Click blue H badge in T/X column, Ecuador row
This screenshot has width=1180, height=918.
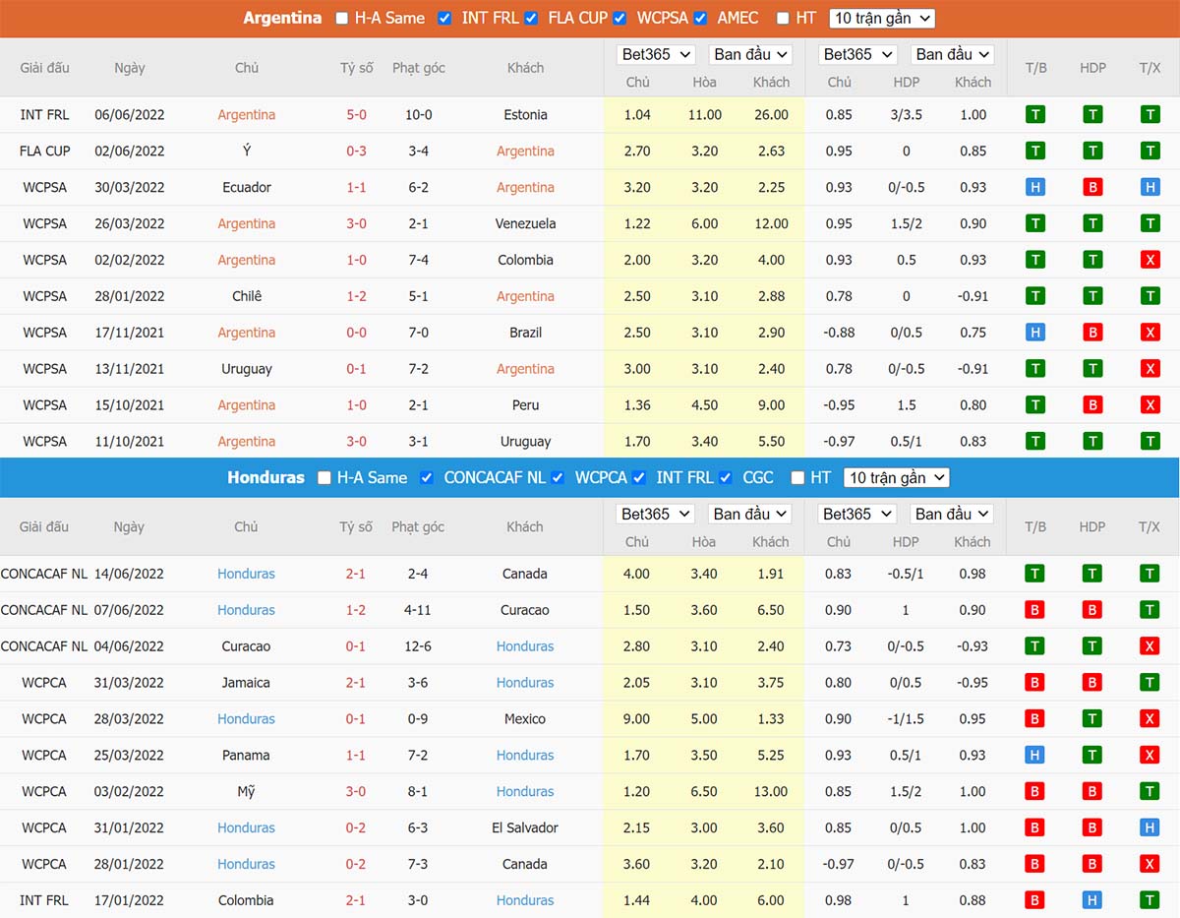[x=1150, y=188]
